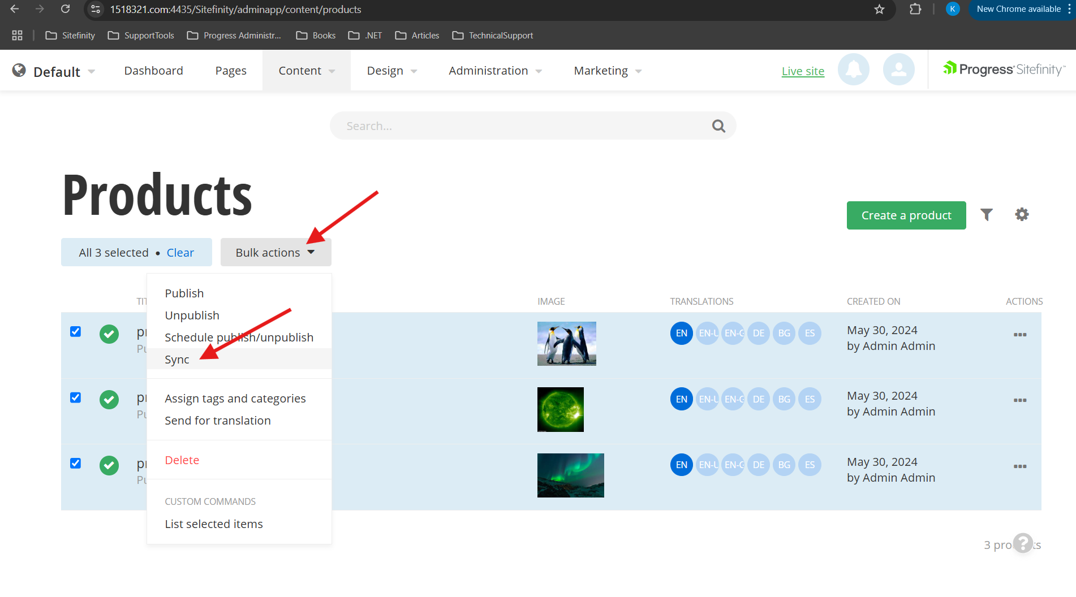Select DE translation of first product

(759, 333)
